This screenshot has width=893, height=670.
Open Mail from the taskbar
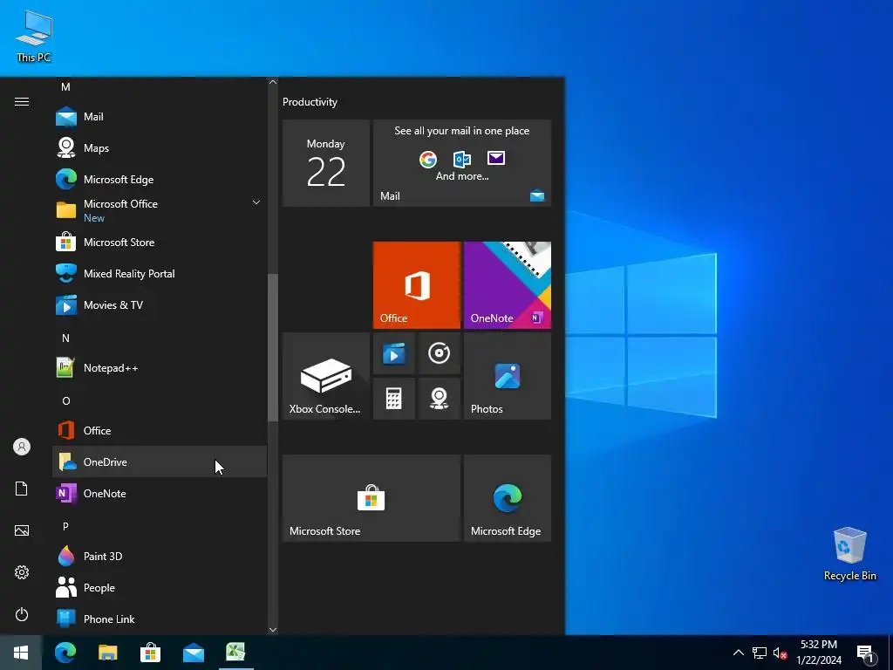click(x=194, y=653)
